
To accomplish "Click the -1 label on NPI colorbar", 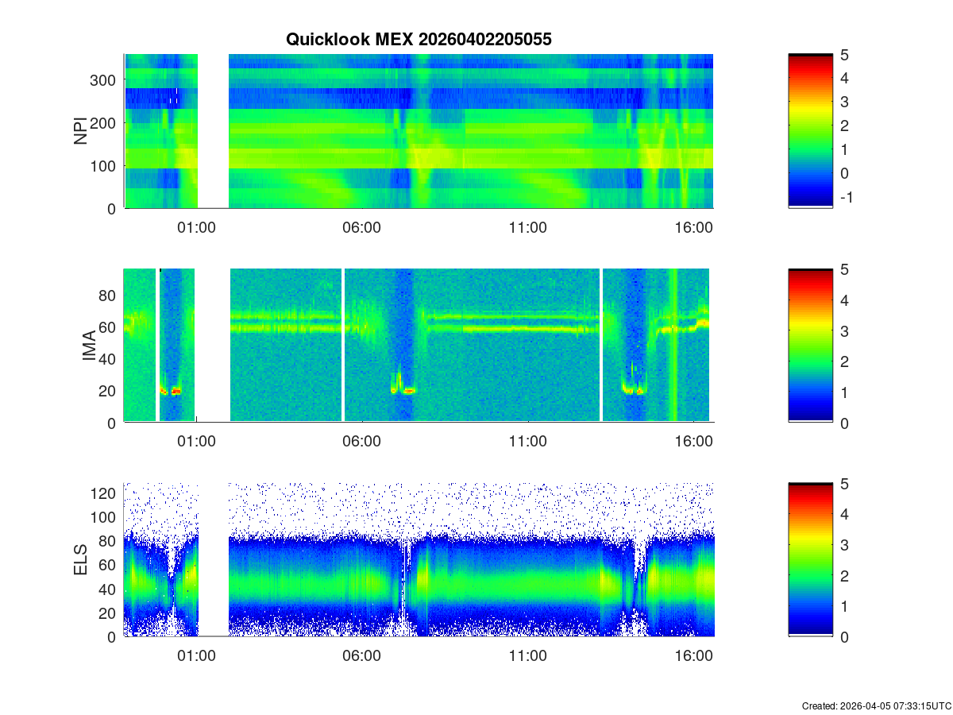I will click(845, 198).
